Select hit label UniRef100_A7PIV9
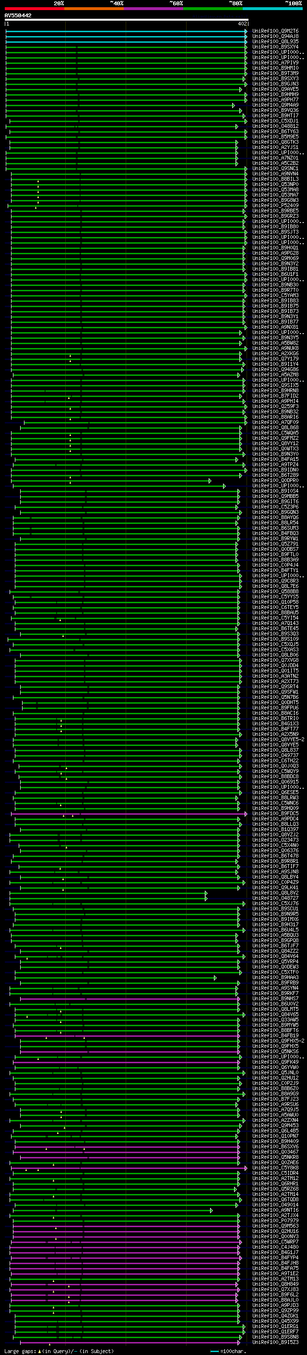Image resolution: width=307 pixels, height=1355 pixels. pos(275,62)
